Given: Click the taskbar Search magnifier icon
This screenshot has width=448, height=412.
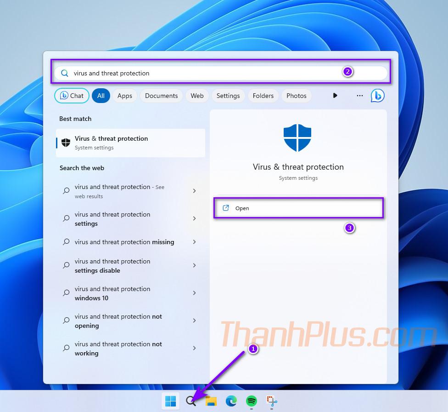Looking at the screenshot, I should click(x=191, y=401).
